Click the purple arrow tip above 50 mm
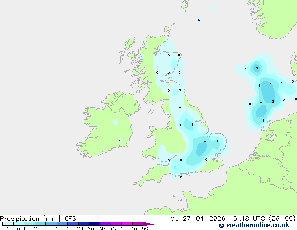This screenshot has height=230, width=297. click(x=148, y=224)
